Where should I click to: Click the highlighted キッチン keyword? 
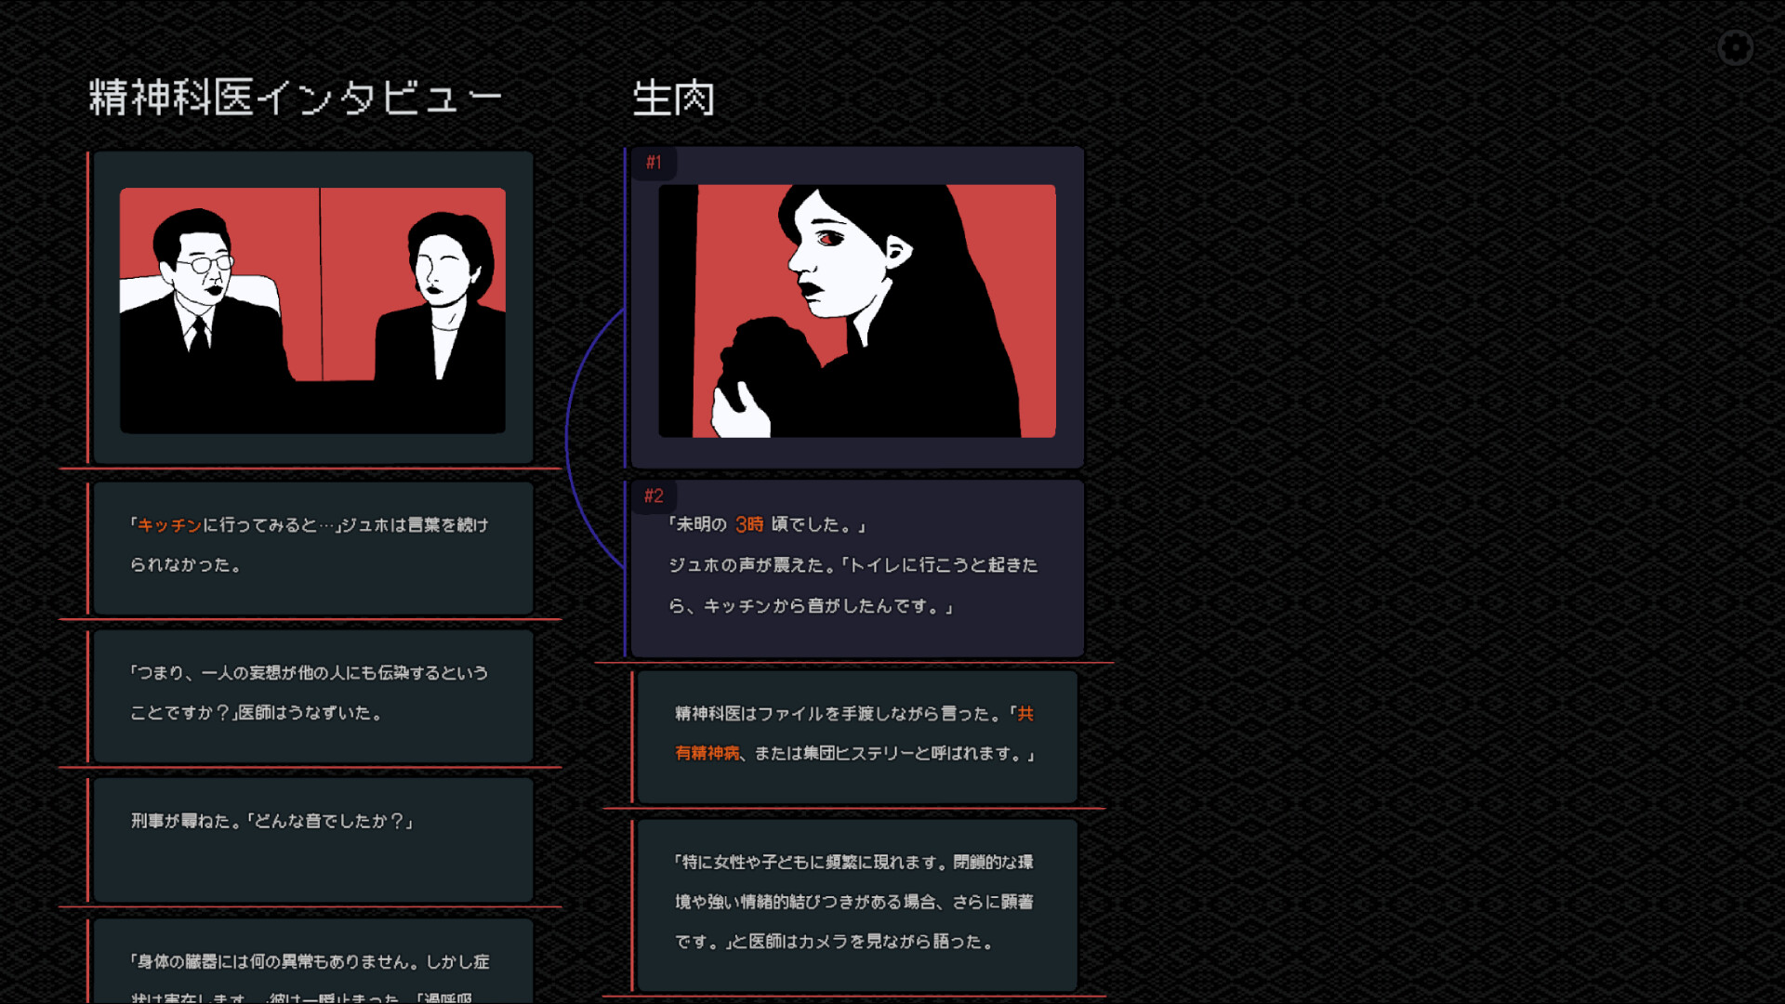pos(170,525)
